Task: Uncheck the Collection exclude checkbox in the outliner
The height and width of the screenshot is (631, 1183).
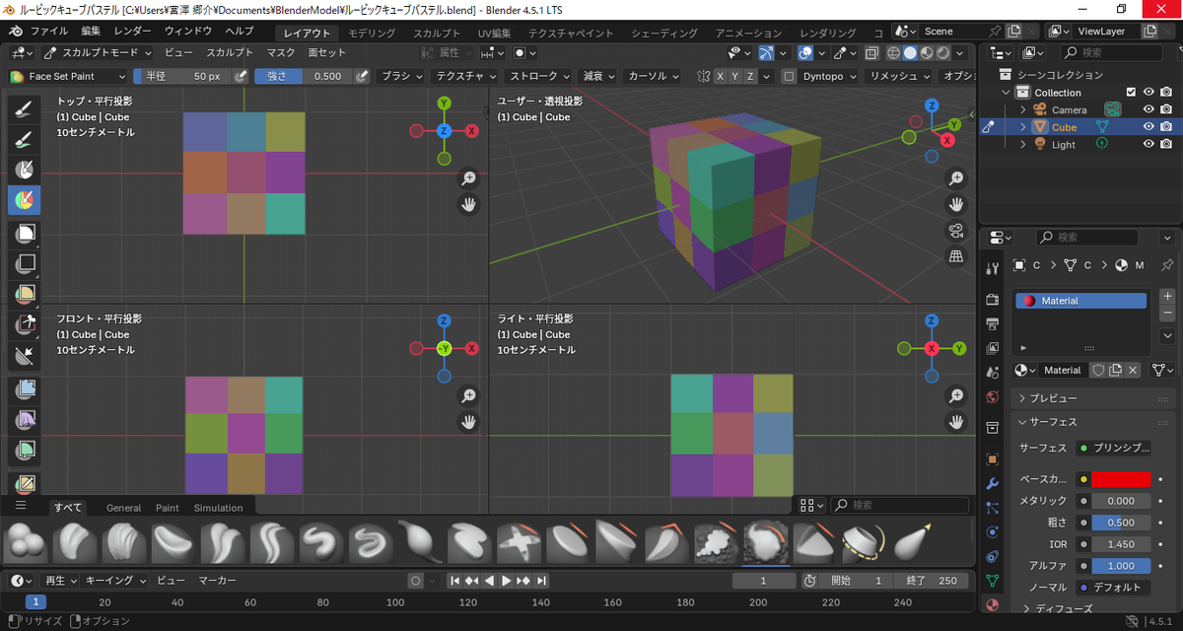Action: click(1131, 93)
